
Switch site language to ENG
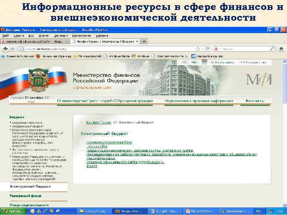(194, 63)
